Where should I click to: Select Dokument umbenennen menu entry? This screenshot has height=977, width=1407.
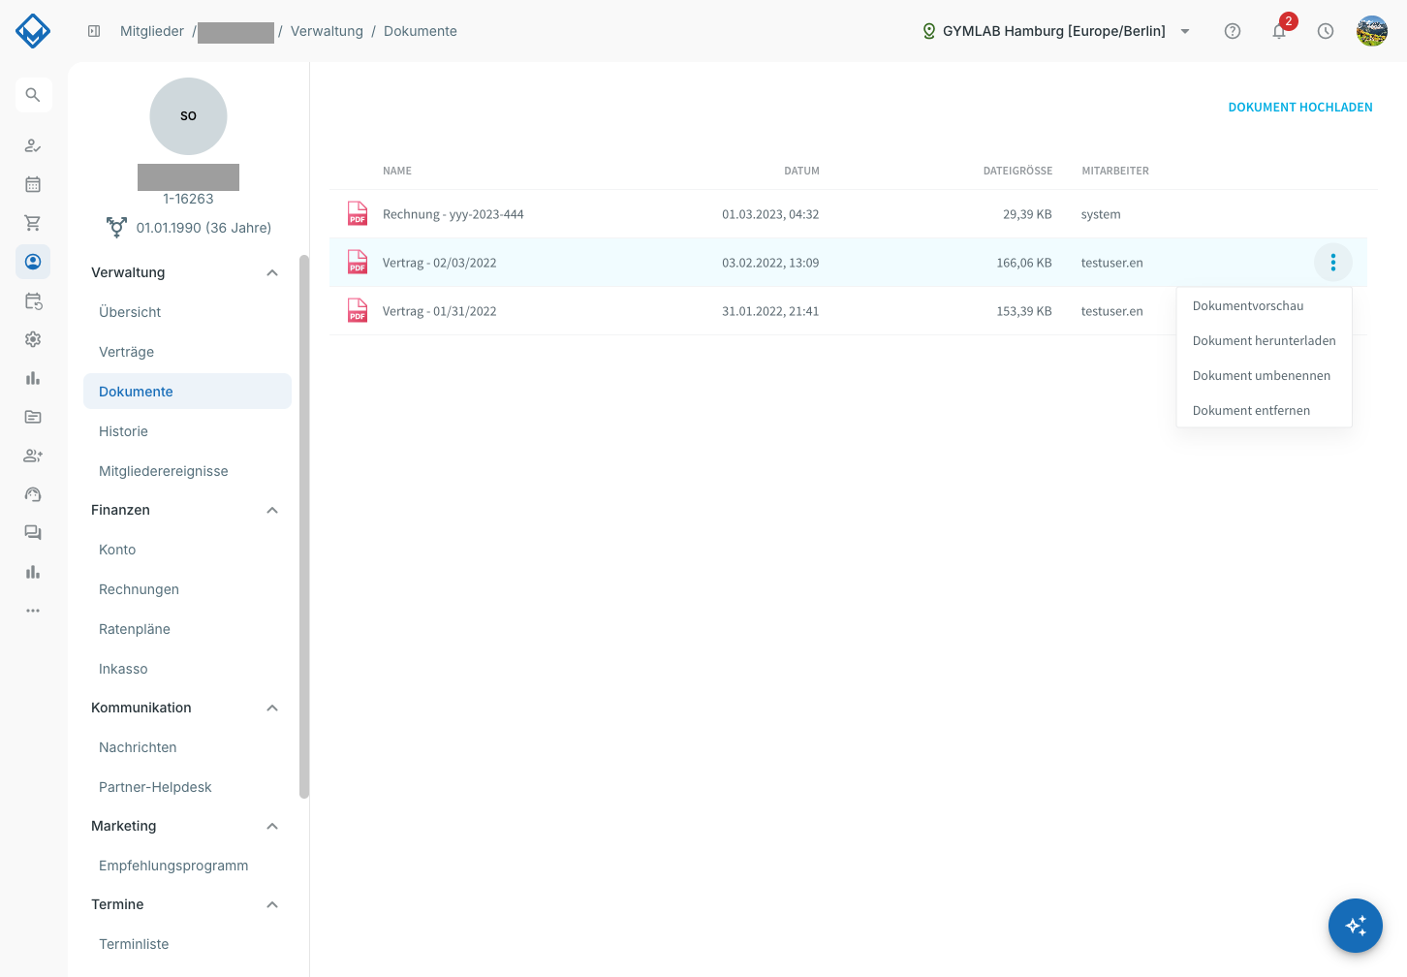[1264, 376]
